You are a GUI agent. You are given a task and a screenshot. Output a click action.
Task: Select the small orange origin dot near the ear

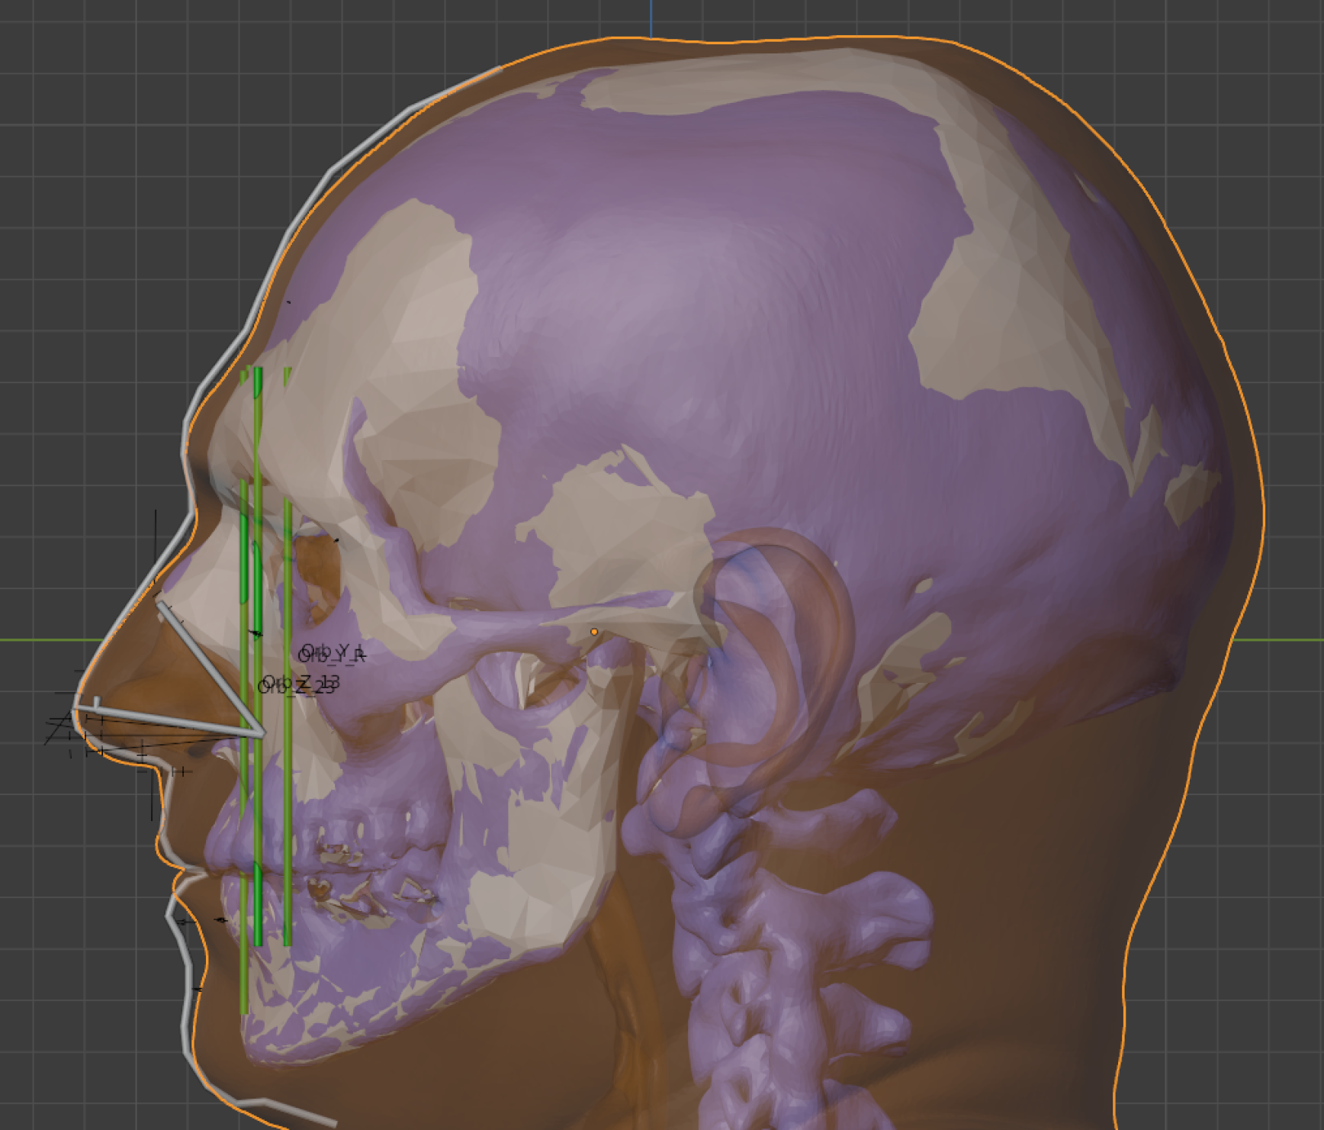point(594,632)
